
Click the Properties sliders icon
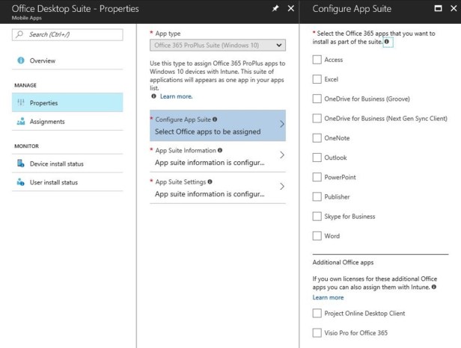coord(20,103)
